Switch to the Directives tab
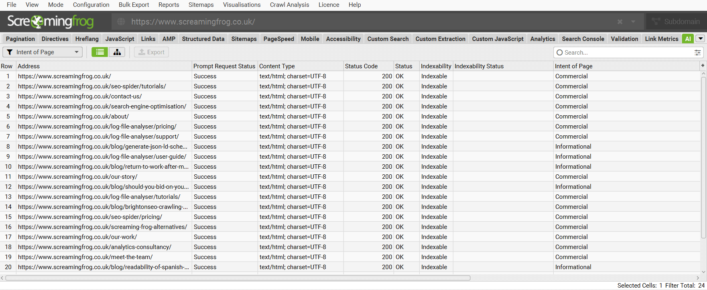Image resolution: width=707 pixels, height=290 pixels. [x=55, y=39]
